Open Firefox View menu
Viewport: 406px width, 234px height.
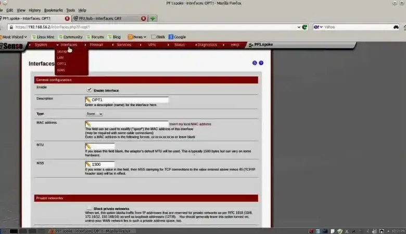[21, 10]
